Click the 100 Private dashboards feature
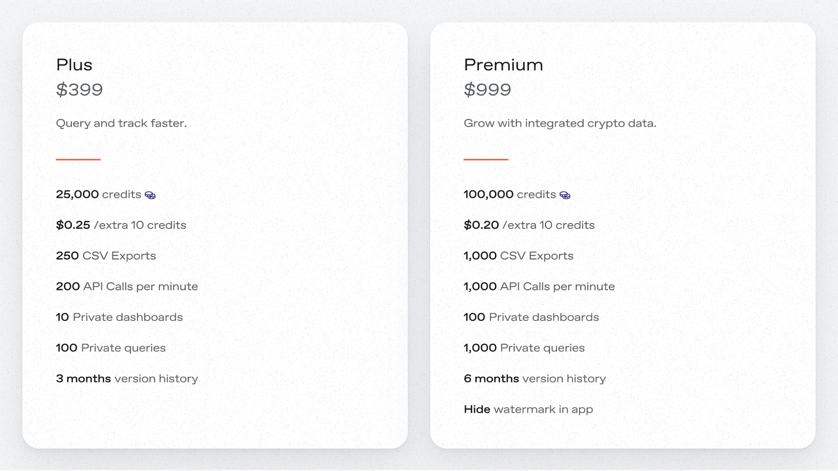The width and height of the screenshot is (838, 471). coord(531,317)
